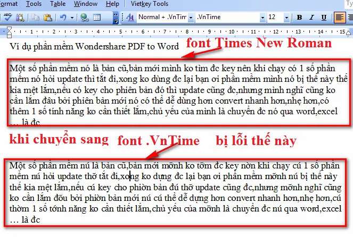Click the first line indent marker on ruler

pos(9,29)
